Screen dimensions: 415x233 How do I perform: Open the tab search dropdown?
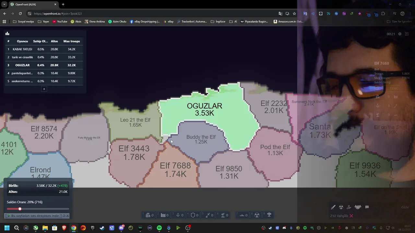[4, 5]
